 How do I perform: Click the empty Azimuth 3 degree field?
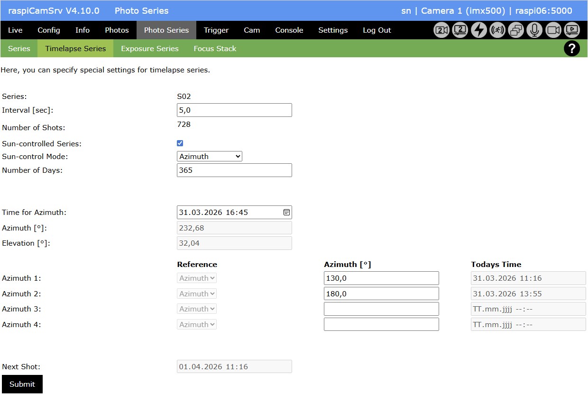click(381, 309)
